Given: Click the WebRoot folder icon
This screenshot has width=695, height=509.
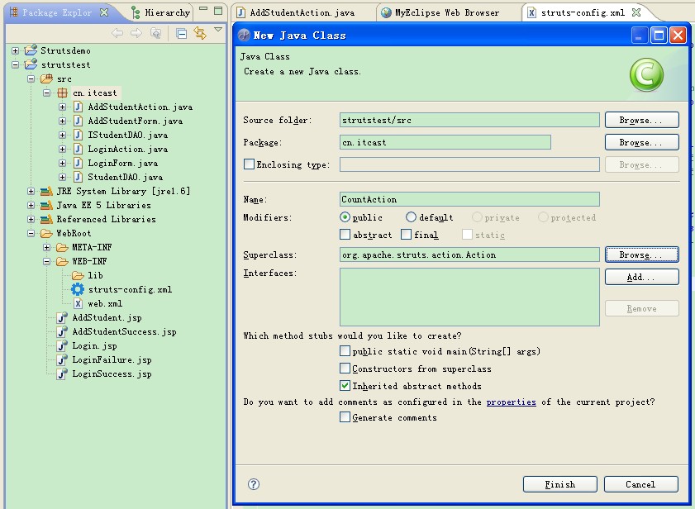Looking at the screenshot, I should point(46,233).
